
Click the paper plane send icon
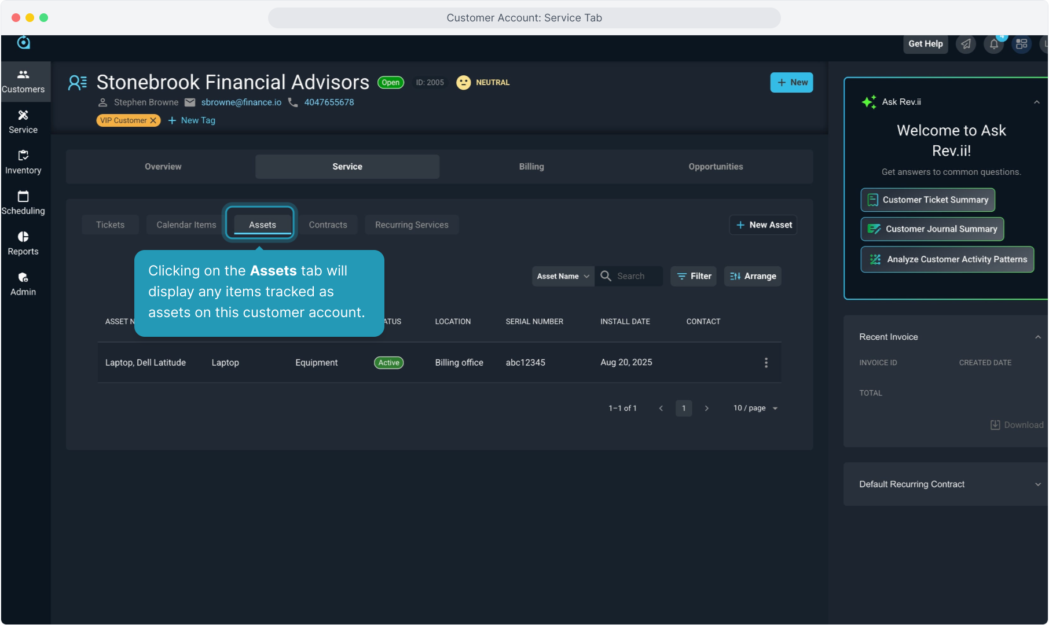[x=966, y=44]
